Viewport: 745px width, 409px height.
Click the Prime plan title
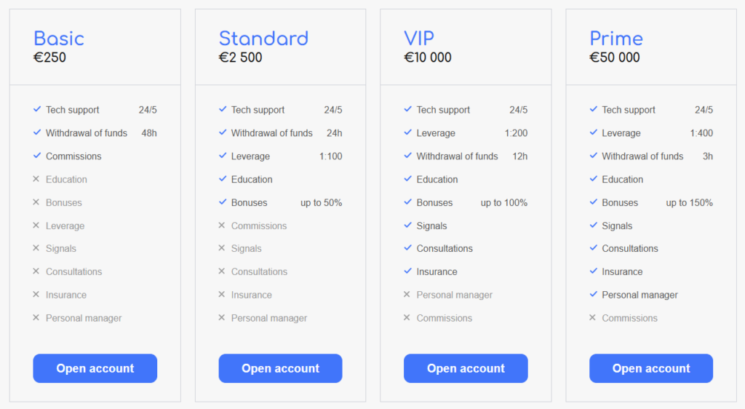click(616, 39)
